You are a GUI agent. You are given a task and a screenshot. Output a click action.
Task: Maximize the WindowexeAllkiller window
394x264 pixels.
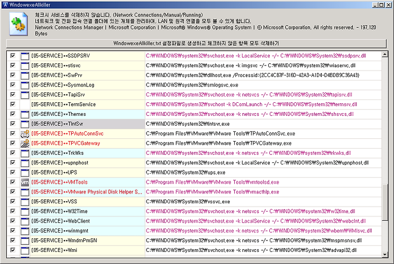coord(381,5)
